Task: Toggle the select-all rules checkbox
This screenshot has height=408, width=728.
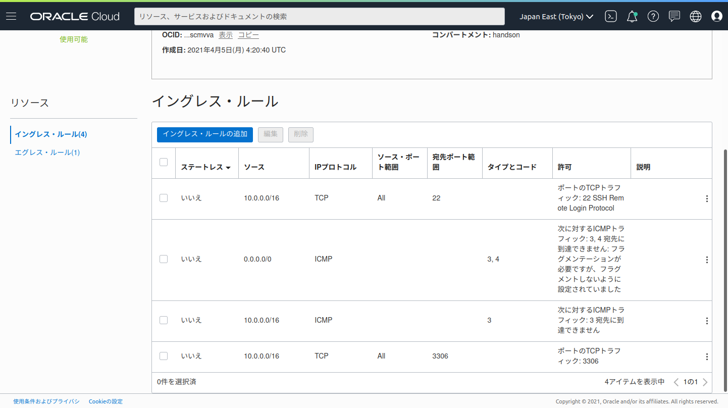Action: tap(164, 162)
